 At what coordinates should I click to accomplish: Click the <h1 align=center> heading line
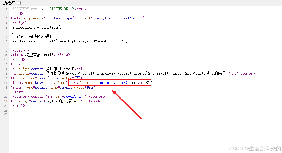point(48,69)
